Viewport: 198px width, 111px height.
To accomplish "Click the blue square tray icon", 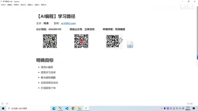I will click(x=168, y=108).
